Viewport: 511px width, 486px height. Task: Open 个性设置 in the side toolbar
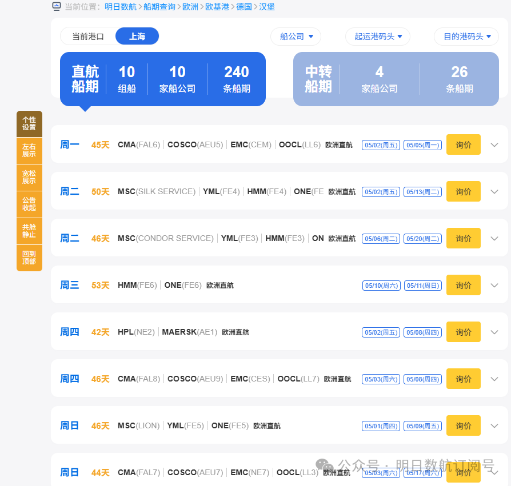(29, 124)
